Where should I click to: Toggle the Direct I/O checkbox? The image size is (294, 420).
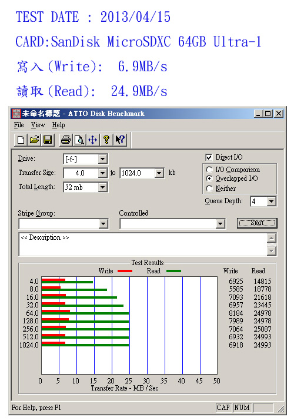[209, 157]
